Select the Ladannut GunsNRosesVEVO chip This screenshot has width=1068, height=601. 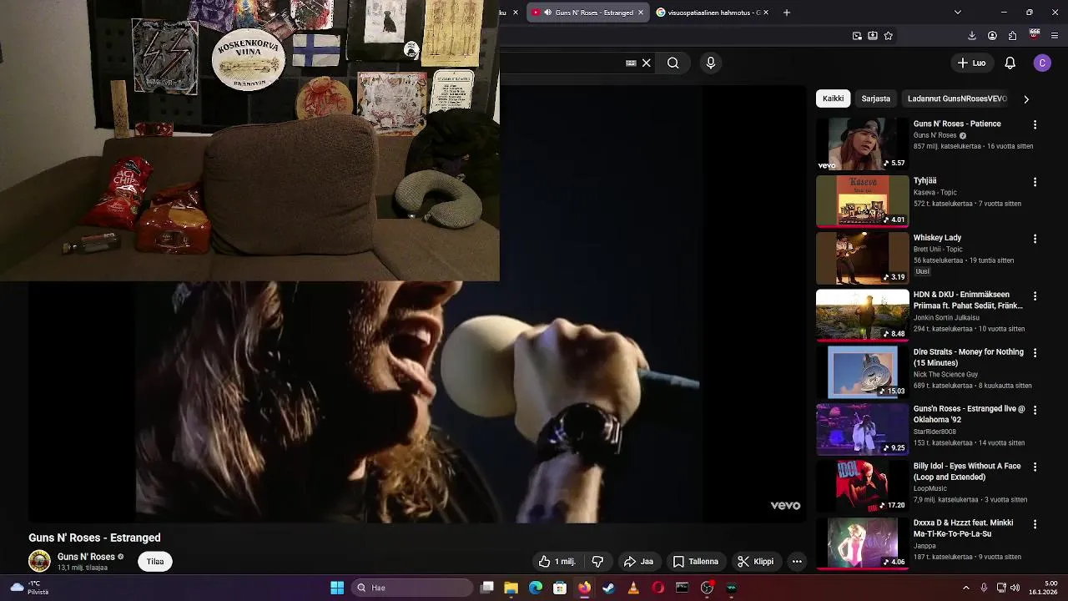pyautogui.click(x=957, y=98)
